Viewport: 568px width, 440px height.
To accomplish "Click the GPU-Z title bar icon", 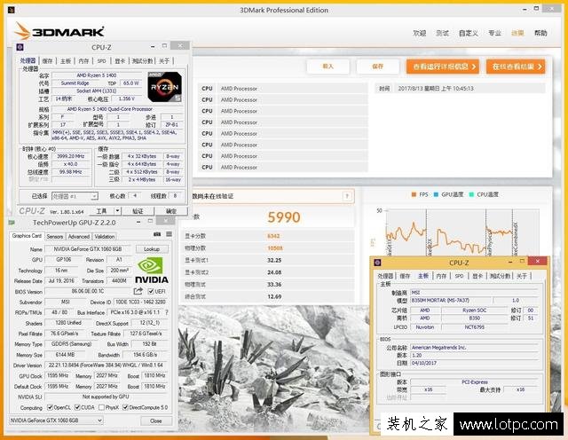I will pyautogui.click(x=12, y=223).
